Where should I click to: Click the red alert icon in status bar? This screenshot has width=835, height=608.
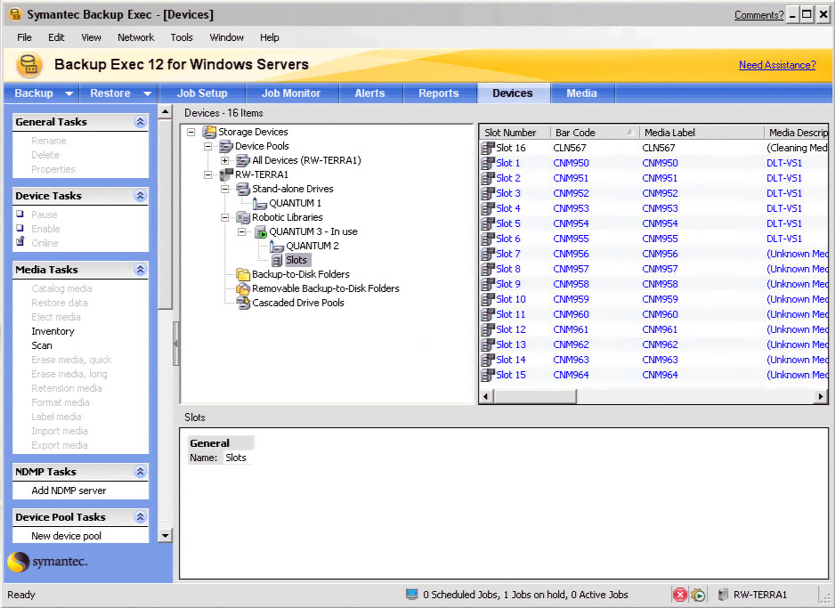(680, 595)
